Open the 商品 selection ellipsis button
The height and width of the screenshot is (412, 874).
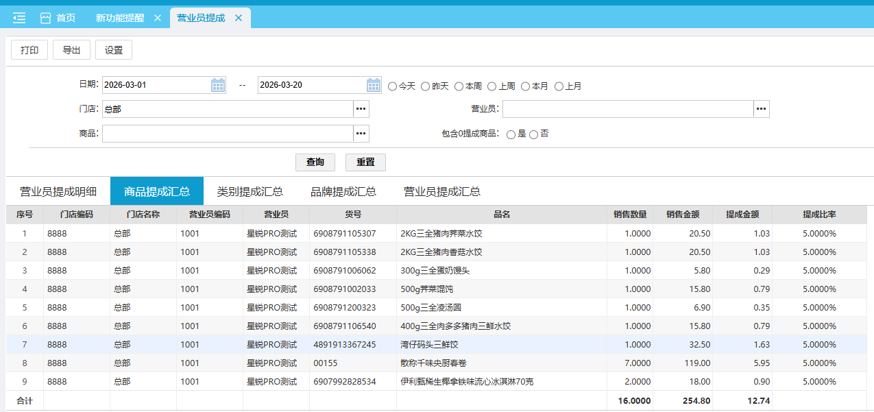pos(361,133)
